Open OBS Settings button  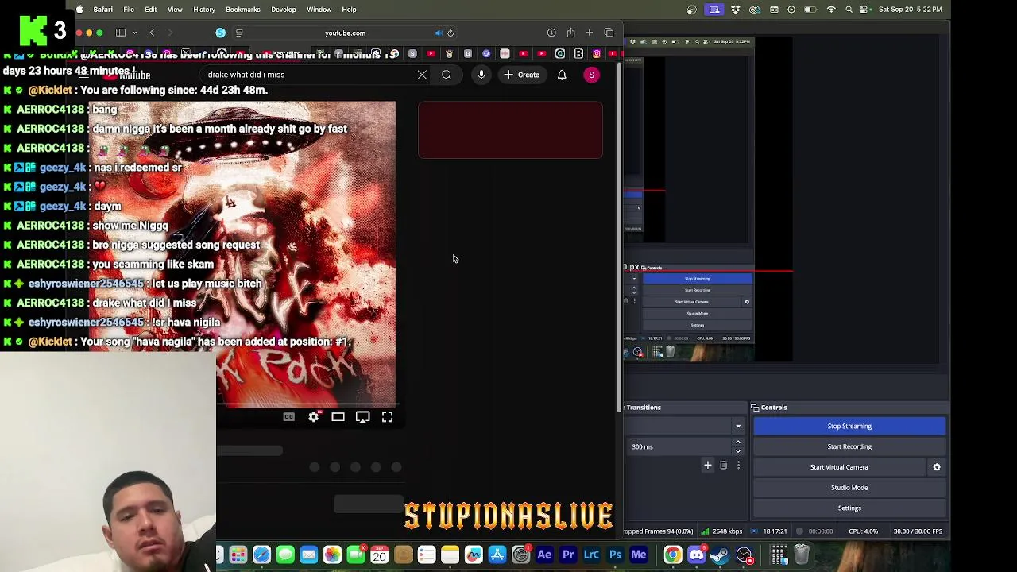[849, 508]
